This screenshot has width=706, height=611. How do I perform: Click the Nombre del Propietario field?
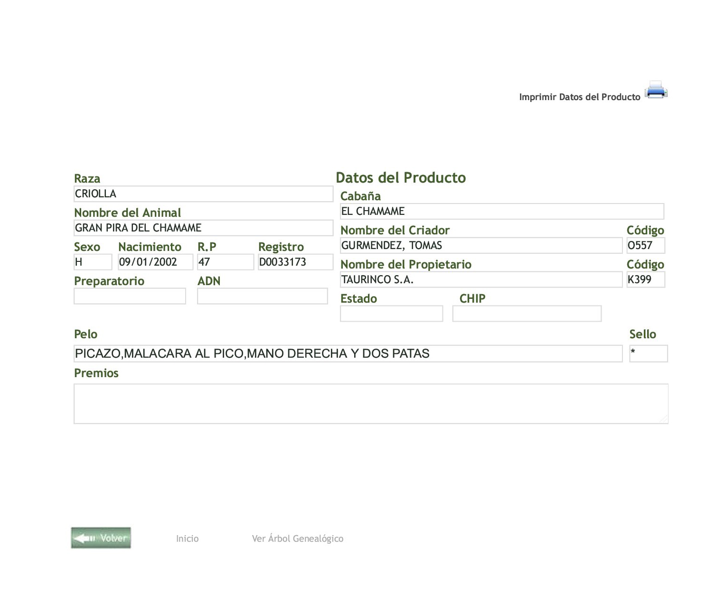[481, 280]
